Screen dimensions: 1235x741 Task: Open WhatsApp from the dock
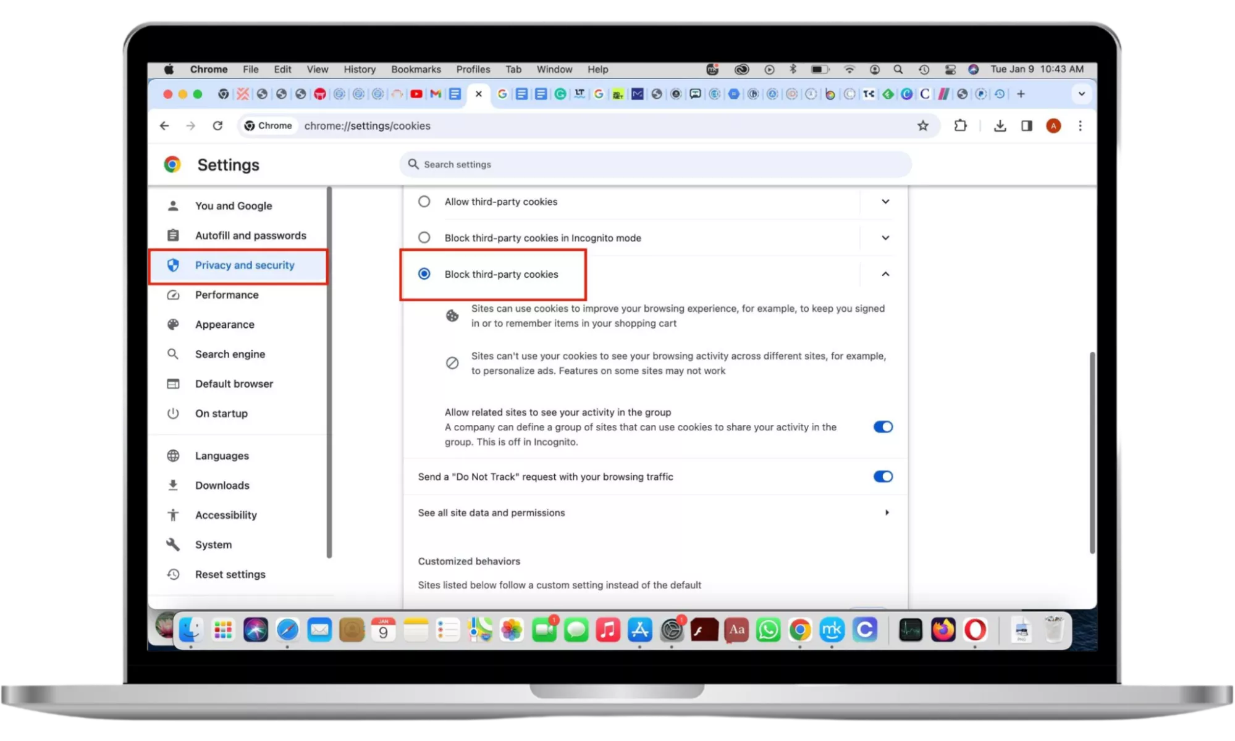point(768,630)
